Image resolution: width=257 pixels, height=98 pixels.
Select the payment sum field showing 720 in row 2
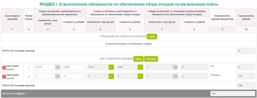click(x=246, y=76)
